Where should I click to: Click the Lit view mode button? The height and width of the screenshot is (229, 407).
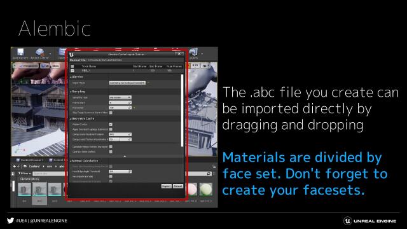[45, 66]
